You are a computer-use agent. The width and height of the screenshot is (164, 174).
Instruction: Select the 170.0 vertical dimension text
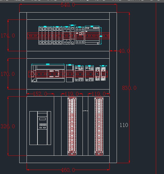(8, 74)
